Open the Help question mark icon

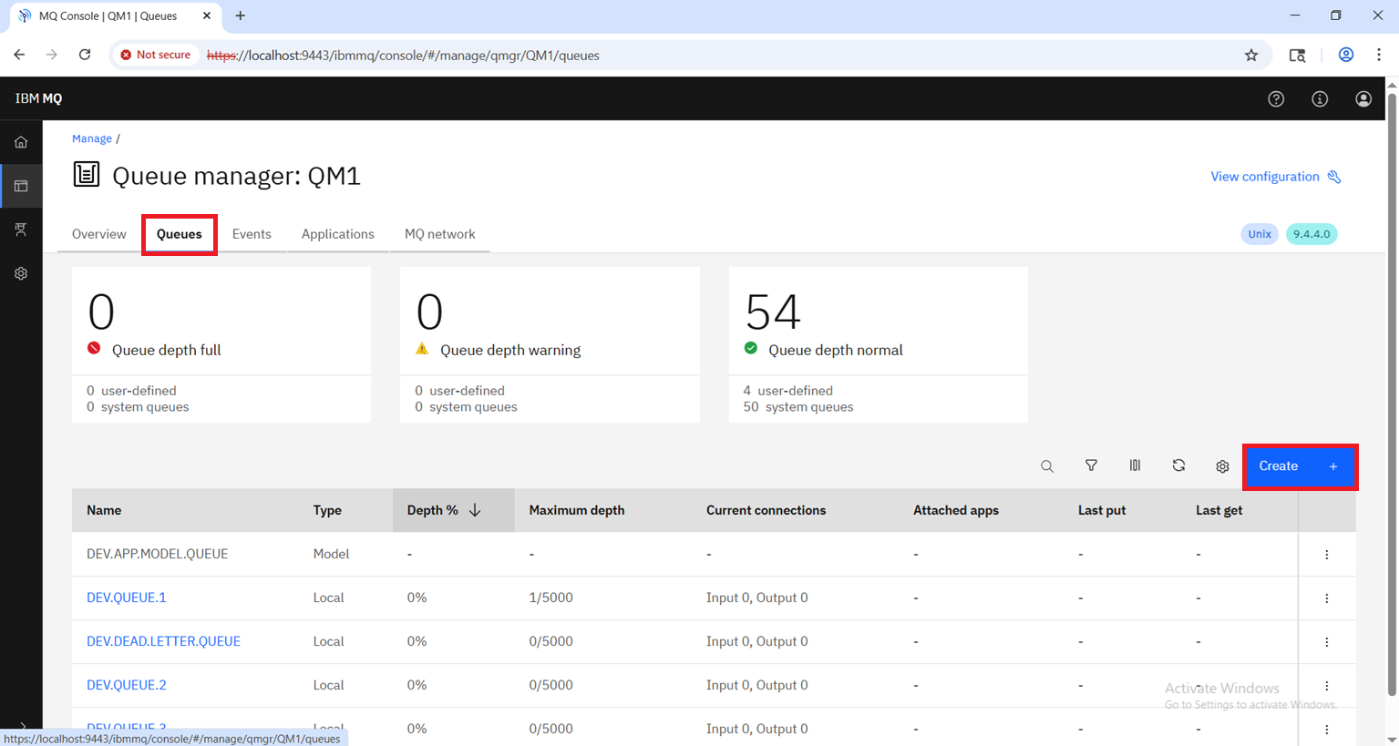tap(1276, 98)
